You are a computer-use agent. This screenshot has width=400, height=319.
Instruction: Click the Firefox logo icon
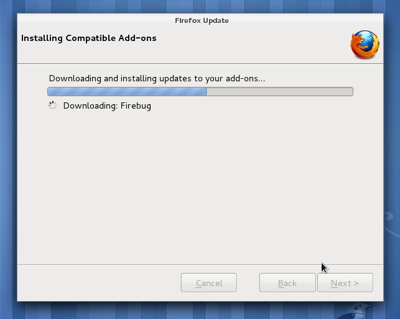[365, 45]
